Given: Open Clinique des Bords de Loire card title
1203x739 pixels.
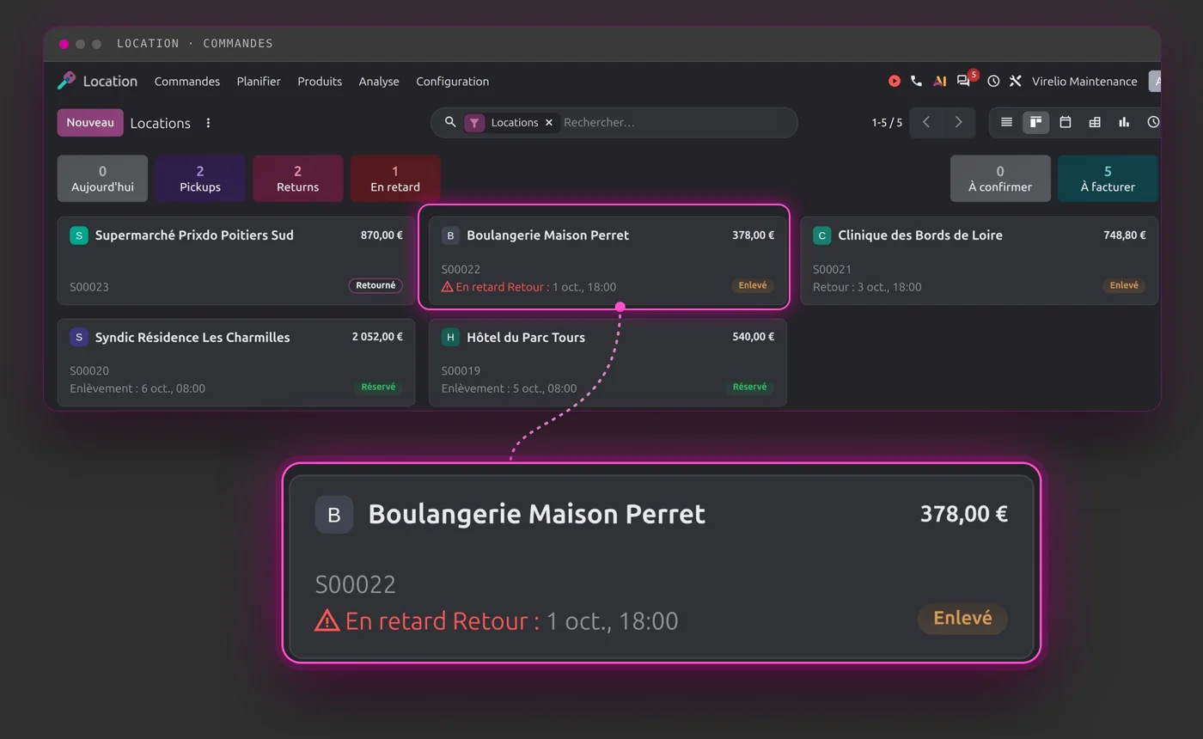Looking at the screenshot, I should tap(920, 235).
